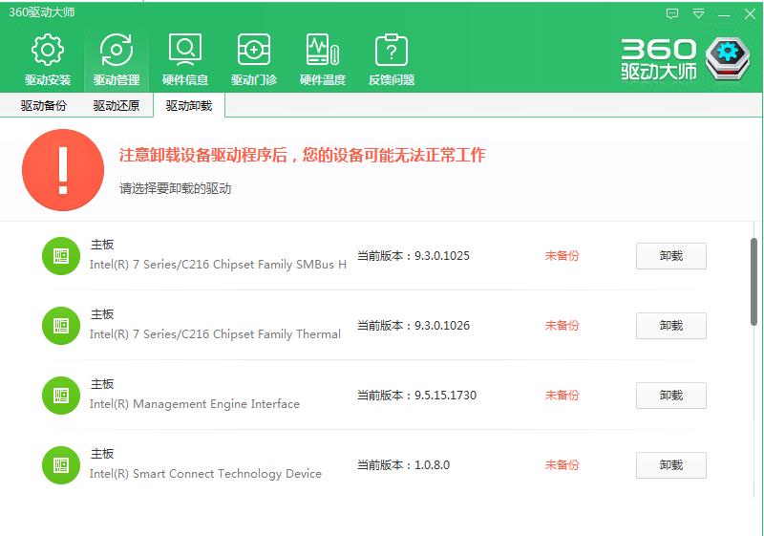The image size is (764, 536).
Task: Uninstall the Chipset Family SMBus driver
Action: 670,256
